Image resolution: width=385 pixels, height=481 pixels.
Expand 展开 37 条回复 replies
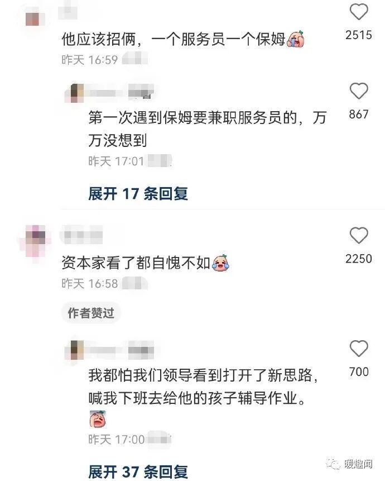tap(138, 472)
